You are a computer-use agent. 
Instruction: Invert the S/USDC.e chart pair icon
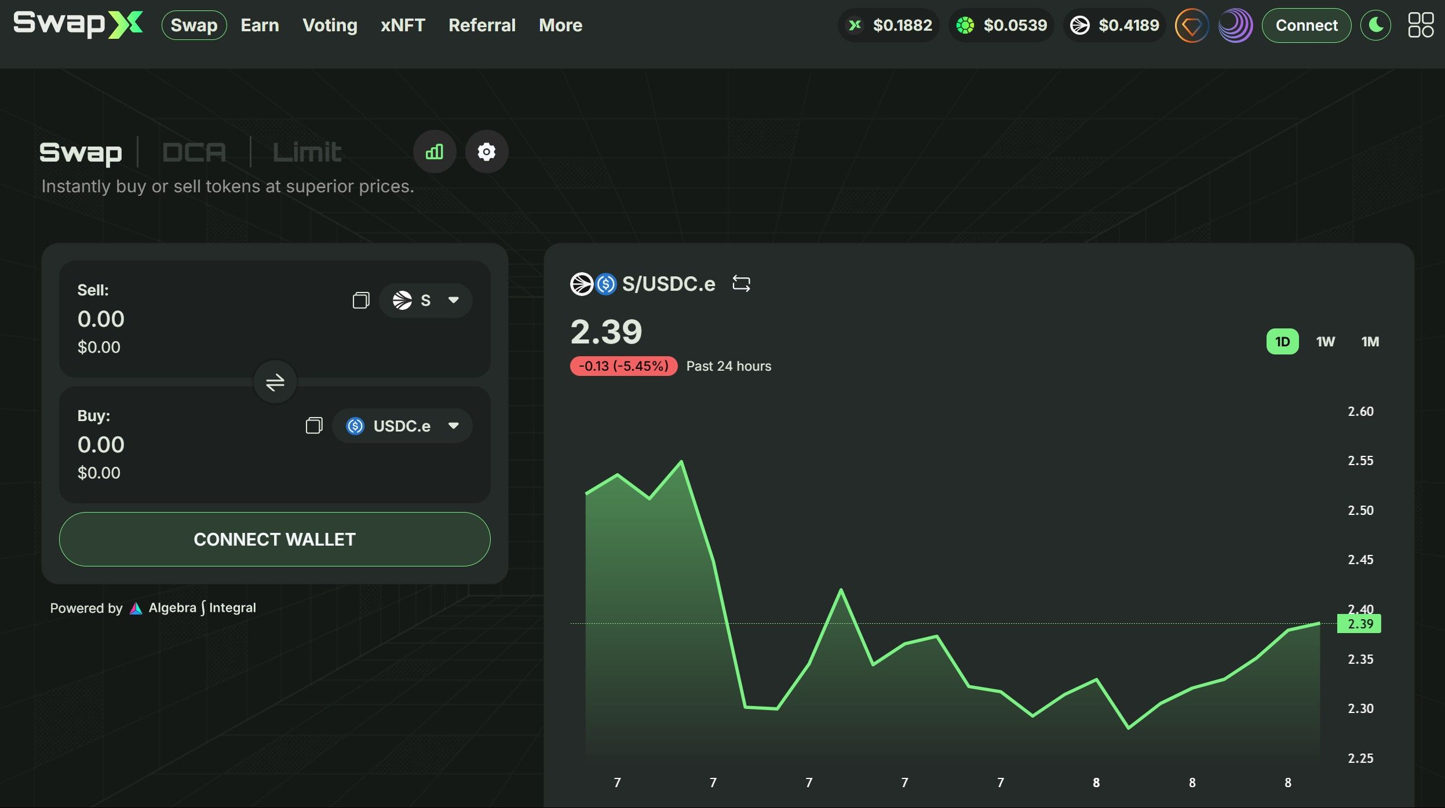(741, 284)
